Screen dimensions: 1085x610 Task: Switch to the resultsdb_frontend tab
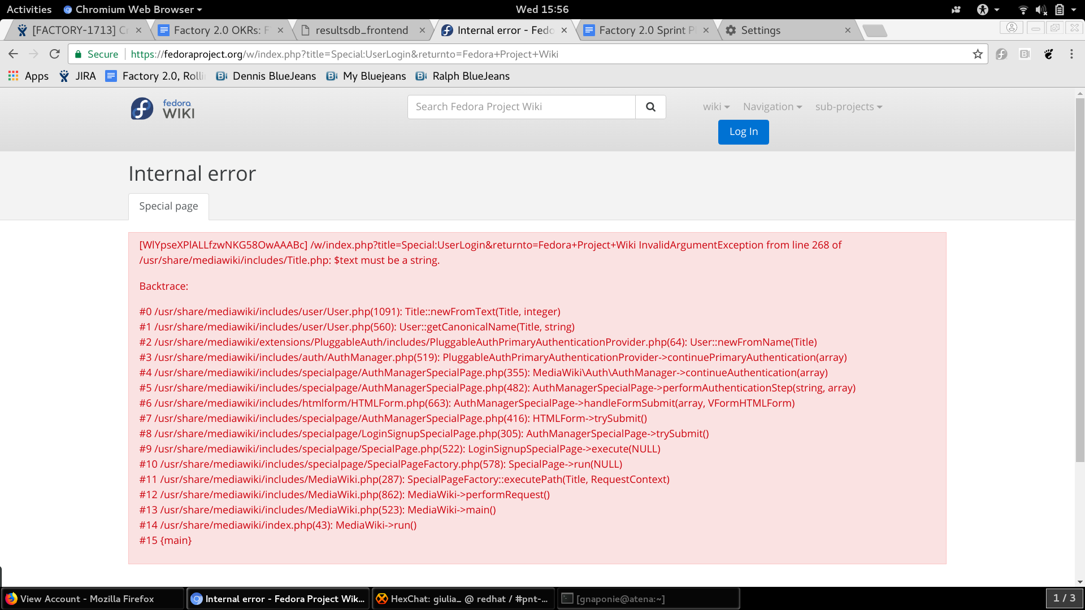point(362,30)
